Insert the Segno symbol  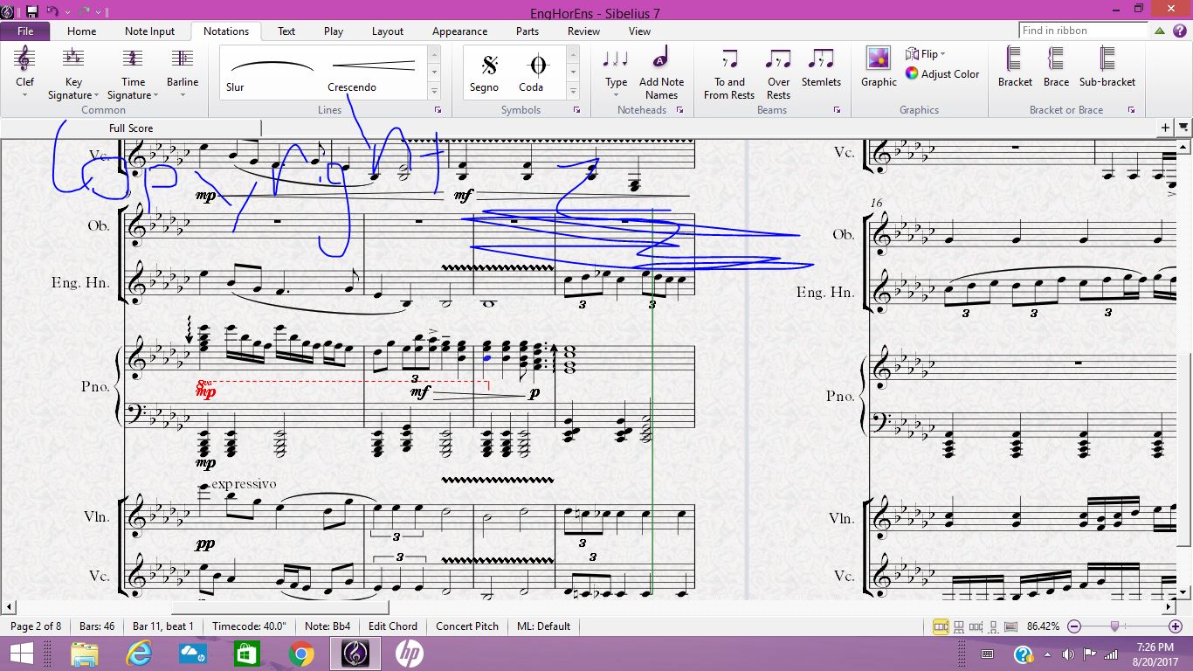click(486, 73)
